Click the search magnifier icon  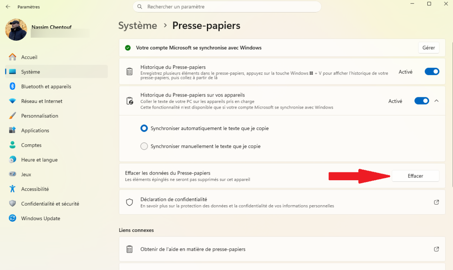click(x=140, y=7)
